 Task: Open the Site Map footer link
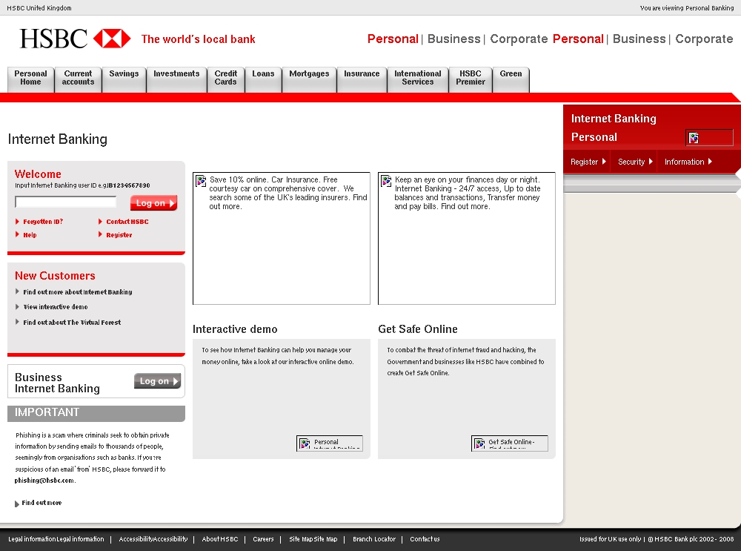click(x=313, y=538)
